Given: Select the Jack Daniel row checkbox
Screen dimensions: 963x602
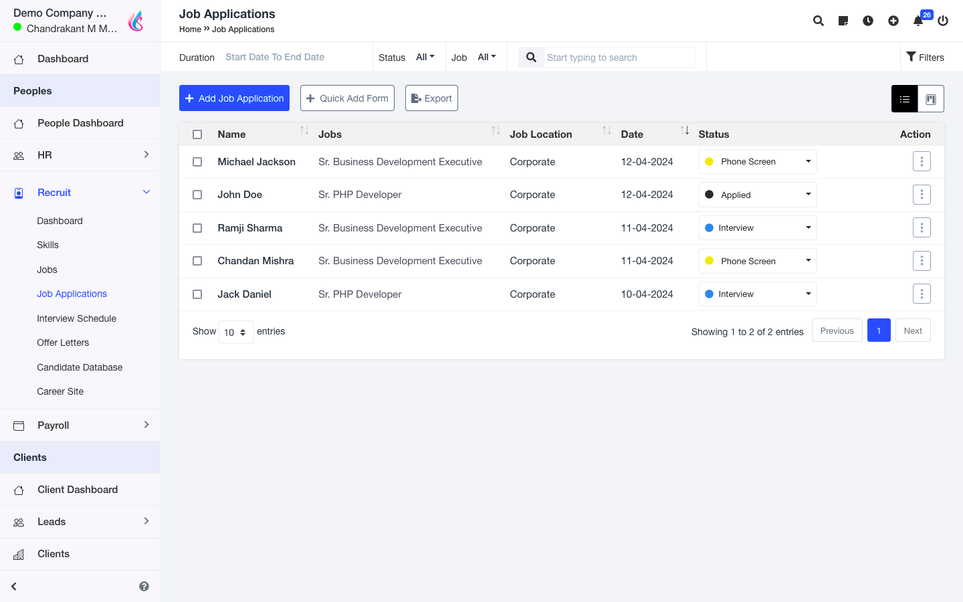Looking at the screenshot, I should [x=197, y=294].
